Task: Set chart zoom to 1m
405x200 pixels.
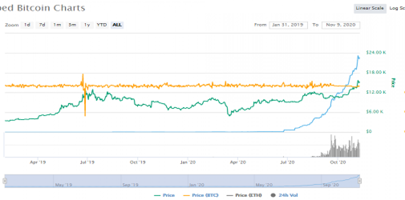Action: tap(57, 25)
